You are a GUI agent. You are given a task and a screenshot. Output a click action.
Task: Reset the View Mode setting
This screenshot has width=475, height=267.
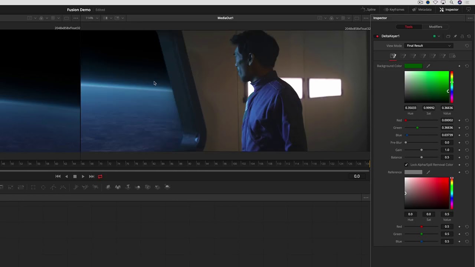467,46
